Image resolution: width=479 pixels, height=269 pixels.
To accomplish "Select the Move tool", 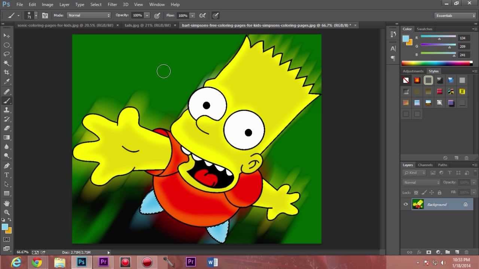I will coord(7,35).
